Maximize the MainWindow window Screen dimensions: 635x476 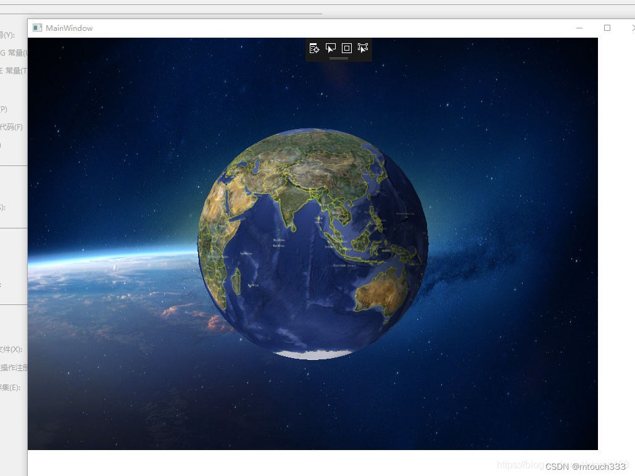tap(607, 28)
